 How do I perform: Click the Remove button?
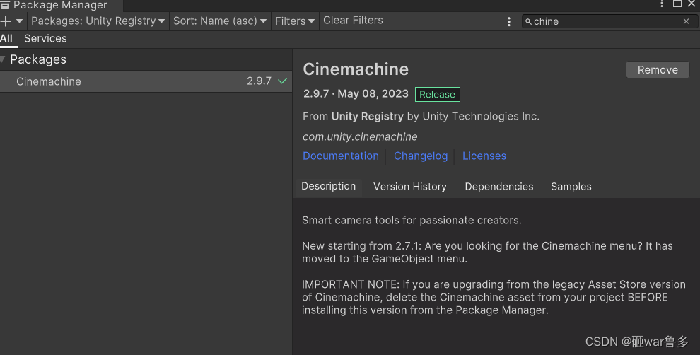[x=658, y=70]
